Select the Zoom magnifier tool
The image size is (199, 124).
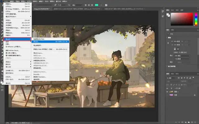coord(2,74)
